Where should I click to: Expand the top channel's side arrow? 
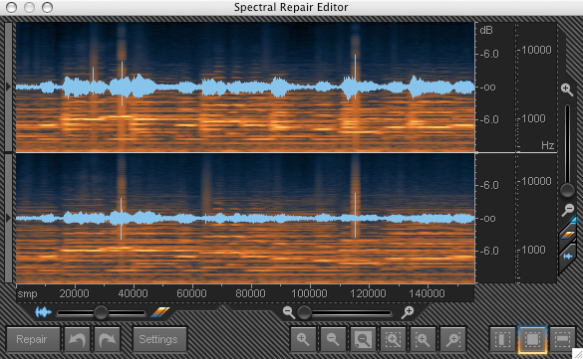[x=8, y=87]
